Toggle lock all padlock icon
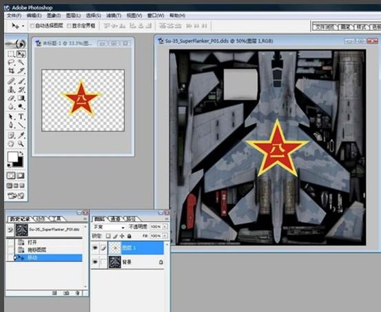Viewport: 381px width, 312px height. click(x=130, y=236)
